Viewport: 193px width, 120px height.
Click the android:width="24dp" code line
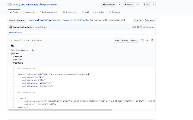33,77
